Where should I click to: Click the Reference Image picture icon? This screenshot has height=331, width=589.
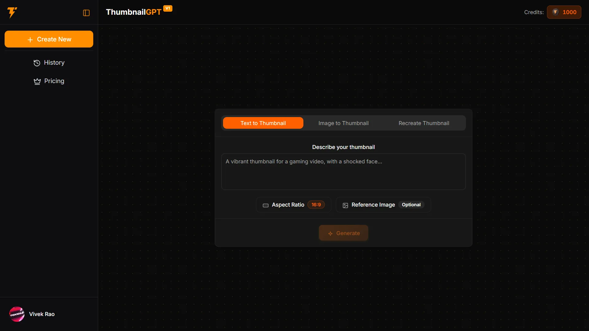(345, 205)
